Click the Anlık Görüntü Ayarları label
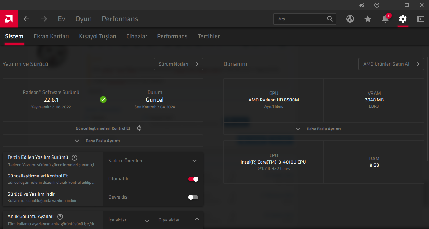The height and width of the screenshot is (229, 429). tap(31, 216)
